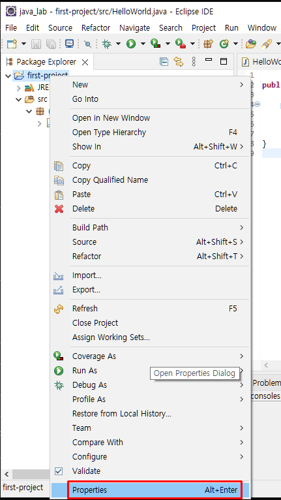The height and width of the screenshot is (500, 281).
Task: Select the Package Explorer tab
Action: (x=46, y=62)
